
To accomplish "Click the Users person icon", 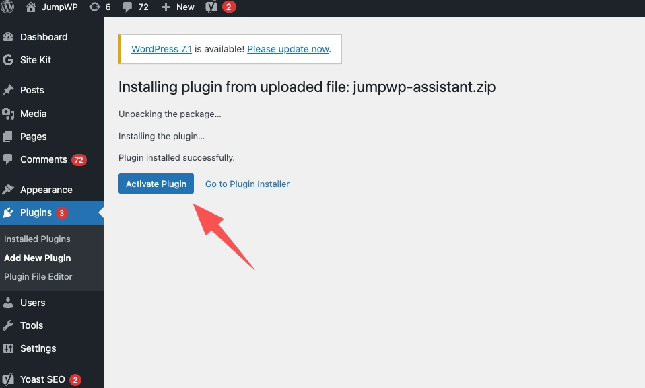I will point(8,303).
